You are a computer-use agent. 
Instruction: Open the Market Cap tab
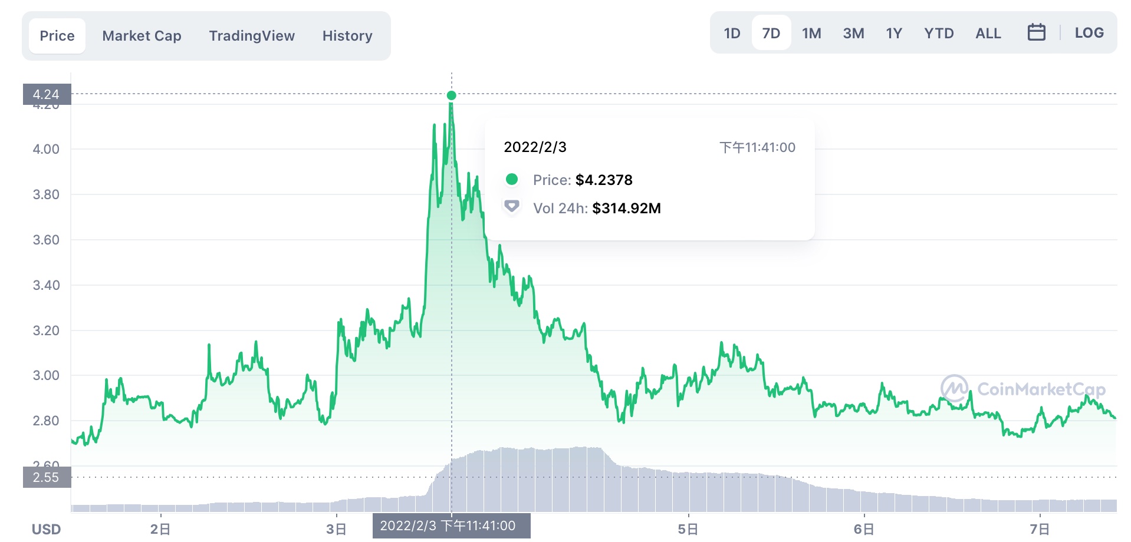142,36
